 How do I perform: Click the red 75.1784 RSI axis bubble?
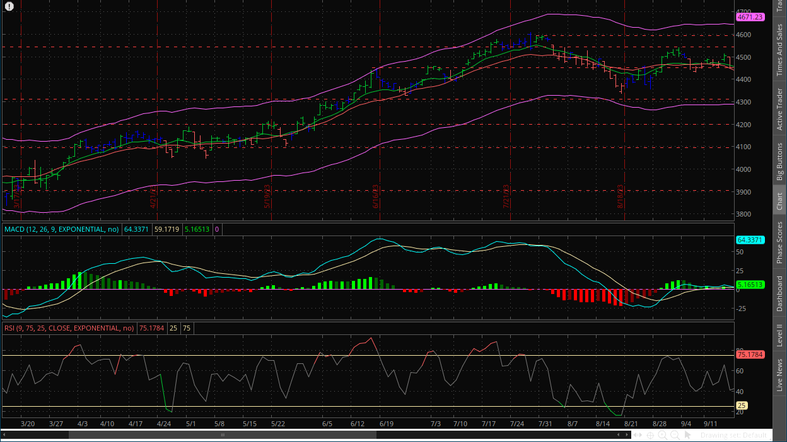pos(750,354)
